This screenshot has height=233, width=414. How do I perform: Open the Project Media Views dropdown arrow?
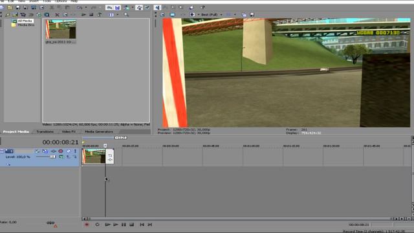click(x=118, y=15)
